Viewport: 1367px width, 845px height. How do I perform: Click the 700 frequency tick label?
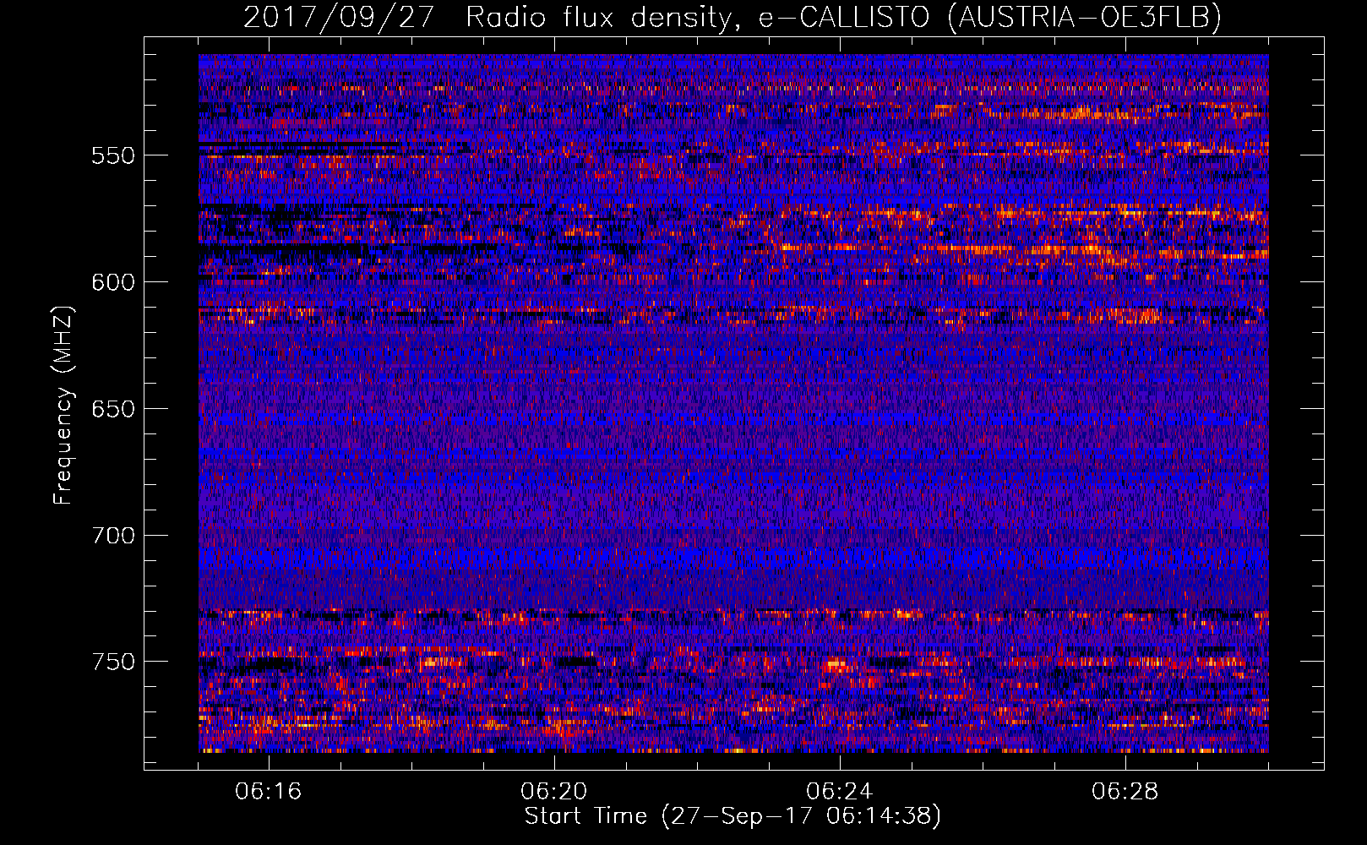(113, 535)
